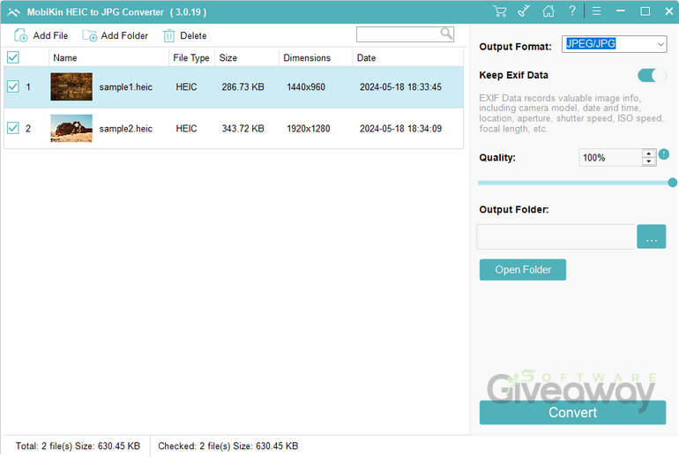Screen dimensions: 679x457
Task: Click the Output Folder path field
Action: [556, 236]
